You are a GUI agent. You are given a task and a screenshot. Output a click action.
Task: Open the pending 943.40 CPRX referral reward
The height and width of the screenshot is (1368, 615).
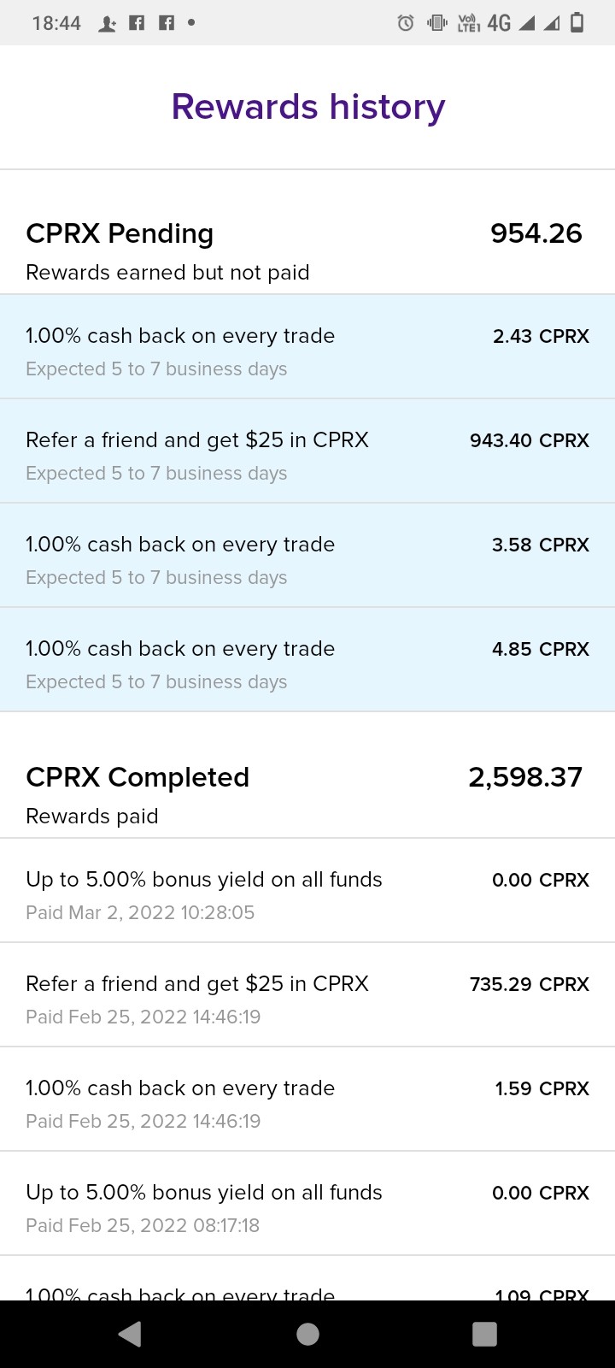click(x=307, y=451)
